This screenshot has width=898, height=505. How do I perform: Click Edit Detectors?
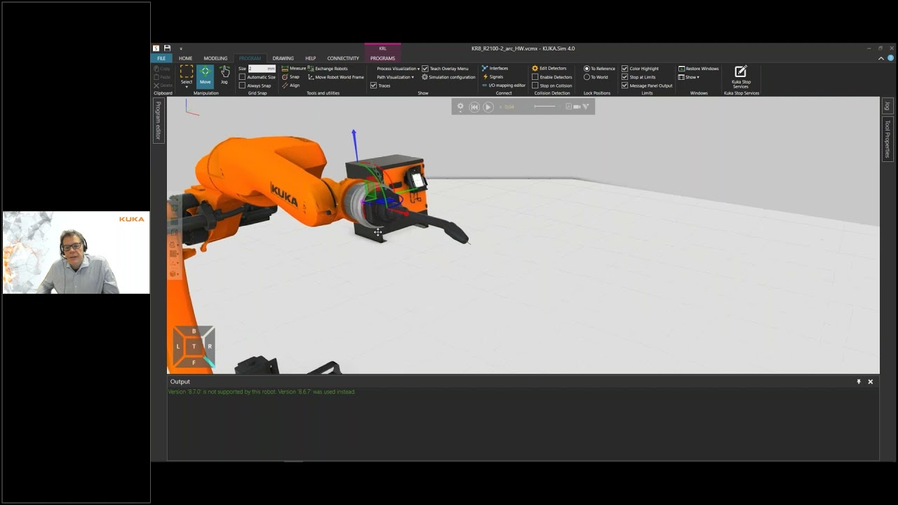549,69
